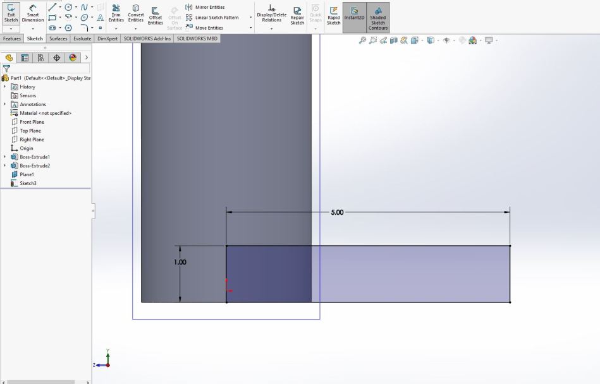Viewport: 600px width, 384px height.
Task: Choose the Convert Entities tool
Action: tap(136, 14)
